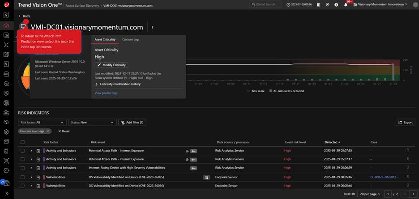Open the Visionary Momentum Innovations account dropdown

[x=381, y=4]
